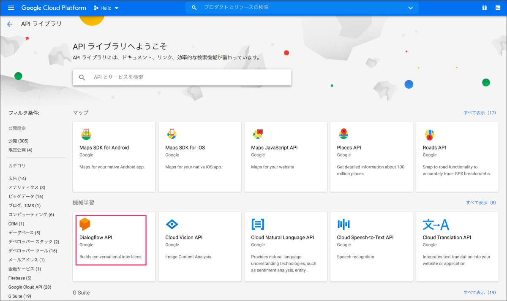Click すべて表示 (17) for マップ
The height and width of the screenshot is (301, 507).
(x=480, y=113)
